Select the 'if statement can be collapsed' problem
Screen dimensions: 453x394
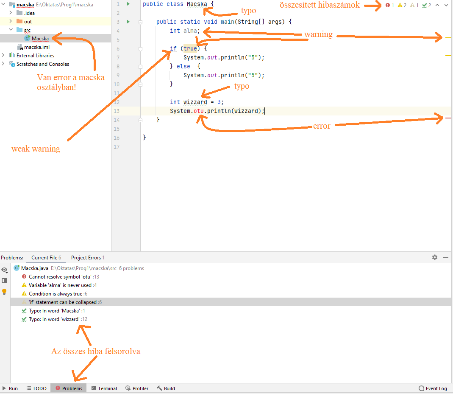click(x=231, y=302)
